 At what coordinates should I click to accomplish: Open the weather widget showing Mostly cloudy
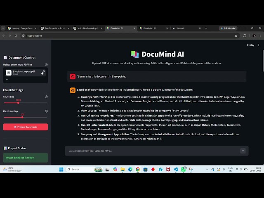click(13, 170)
